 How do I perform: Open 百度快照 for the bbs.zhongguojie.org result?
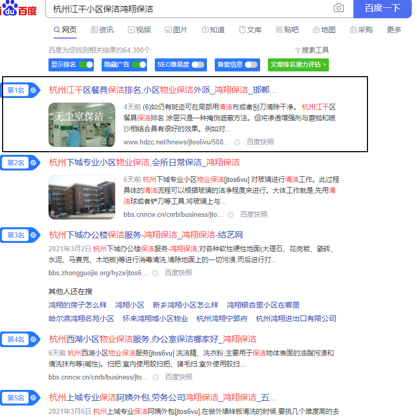178,273
